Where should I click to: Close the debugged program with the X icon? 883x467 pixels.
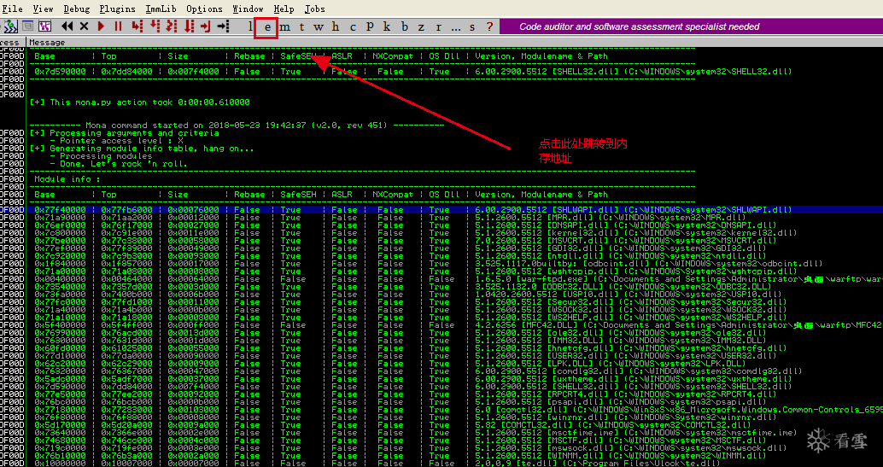tap(84, 26)
